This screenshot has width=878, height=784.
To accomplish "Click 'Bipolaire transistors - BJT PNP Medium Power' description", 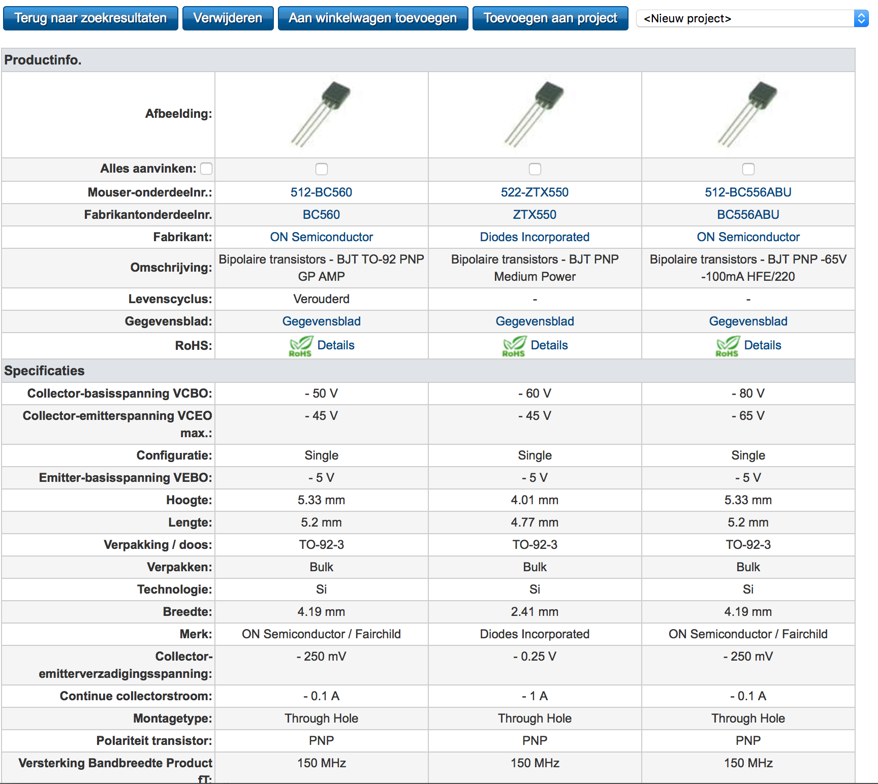I will (x=535, y=268).
